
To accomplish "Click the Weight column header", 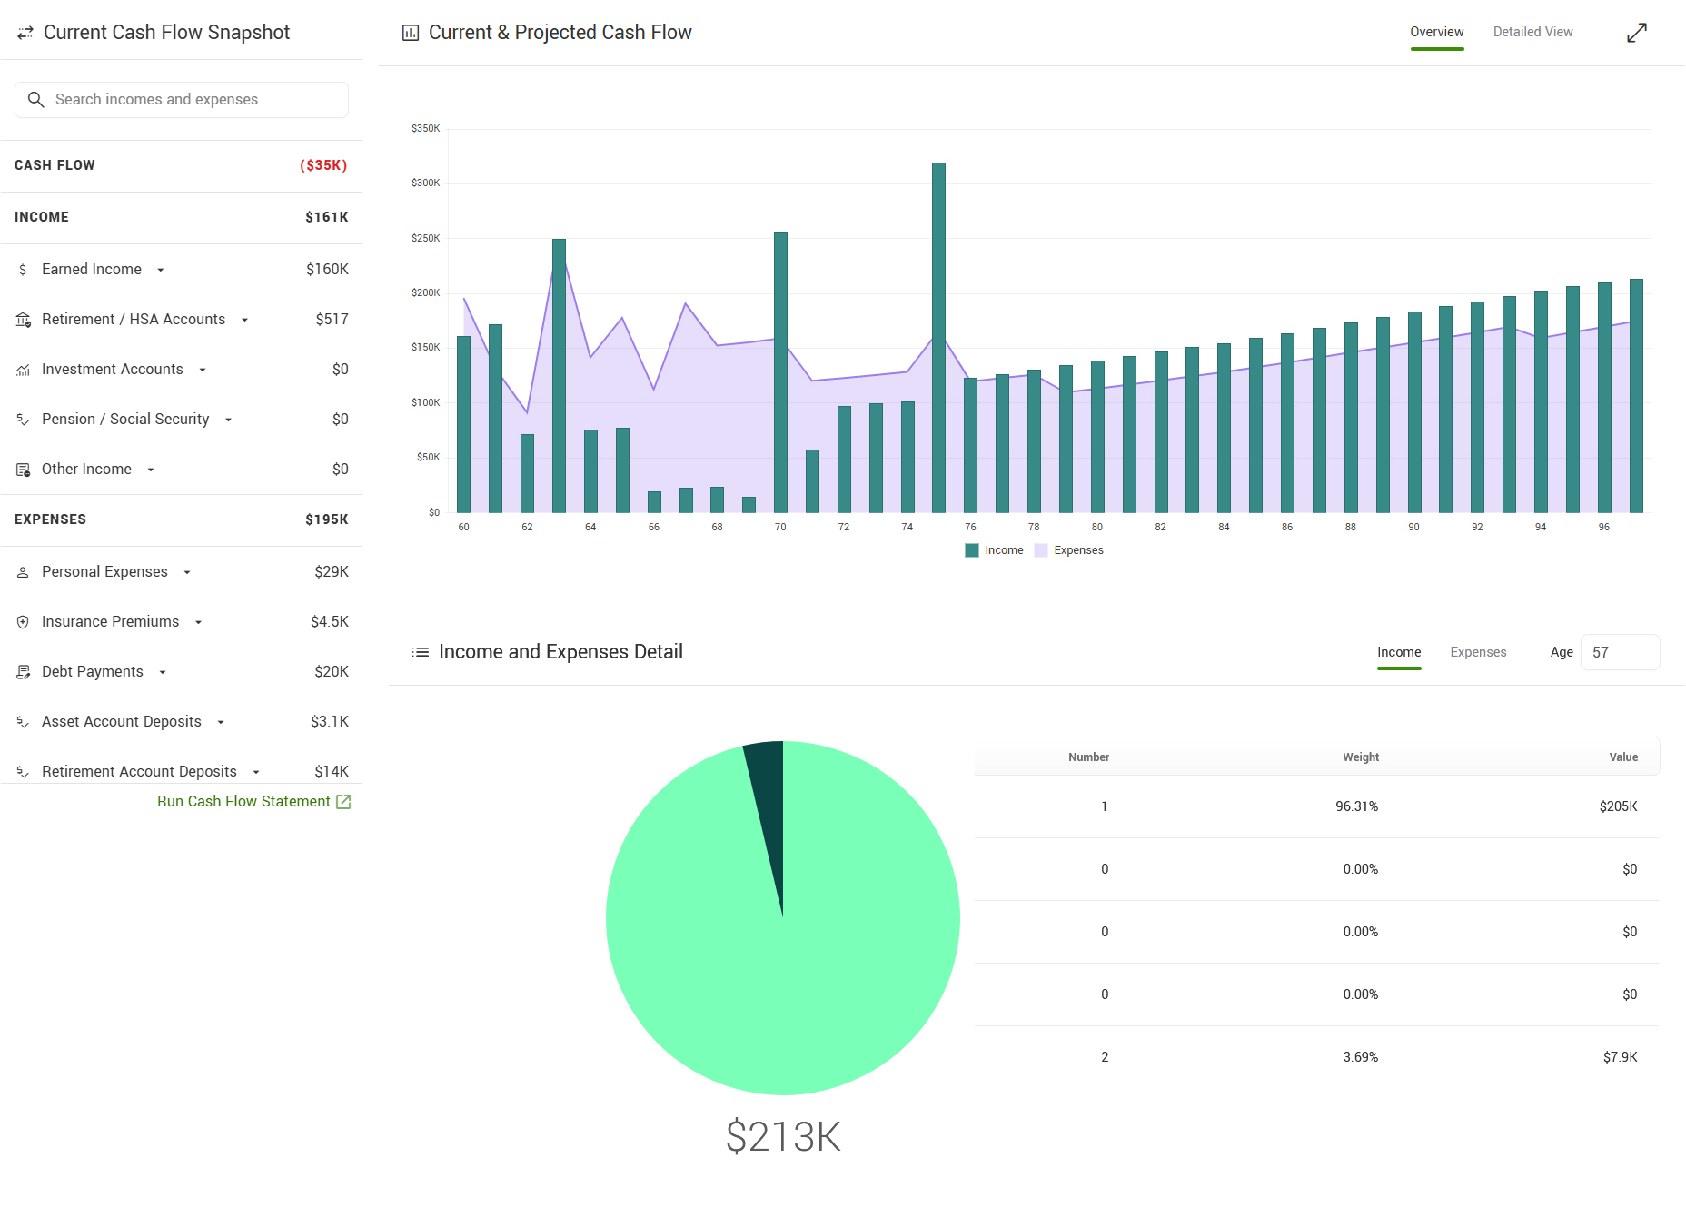I will 1360,757.
